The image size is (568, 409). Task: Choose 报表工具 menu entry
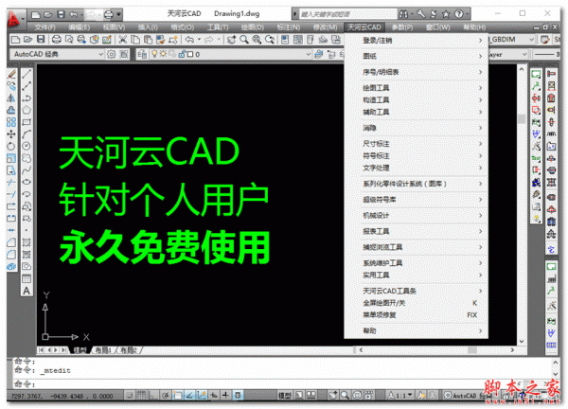tap(416, 231)
